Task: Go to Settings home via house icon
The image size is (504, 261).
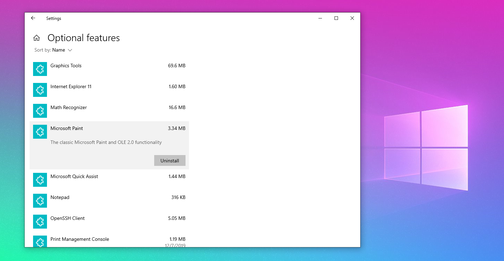Action: tap(37, 38)
